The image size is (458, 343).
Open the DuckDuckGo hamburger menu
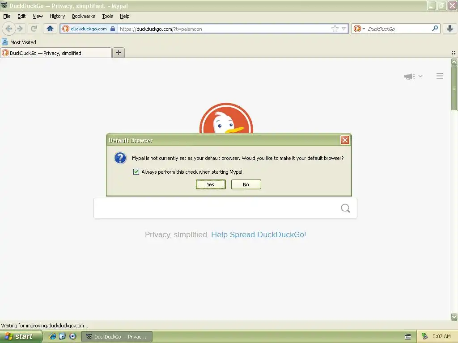440,76
